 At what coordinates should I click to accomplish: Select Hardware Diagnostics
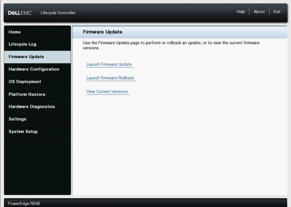32,107
